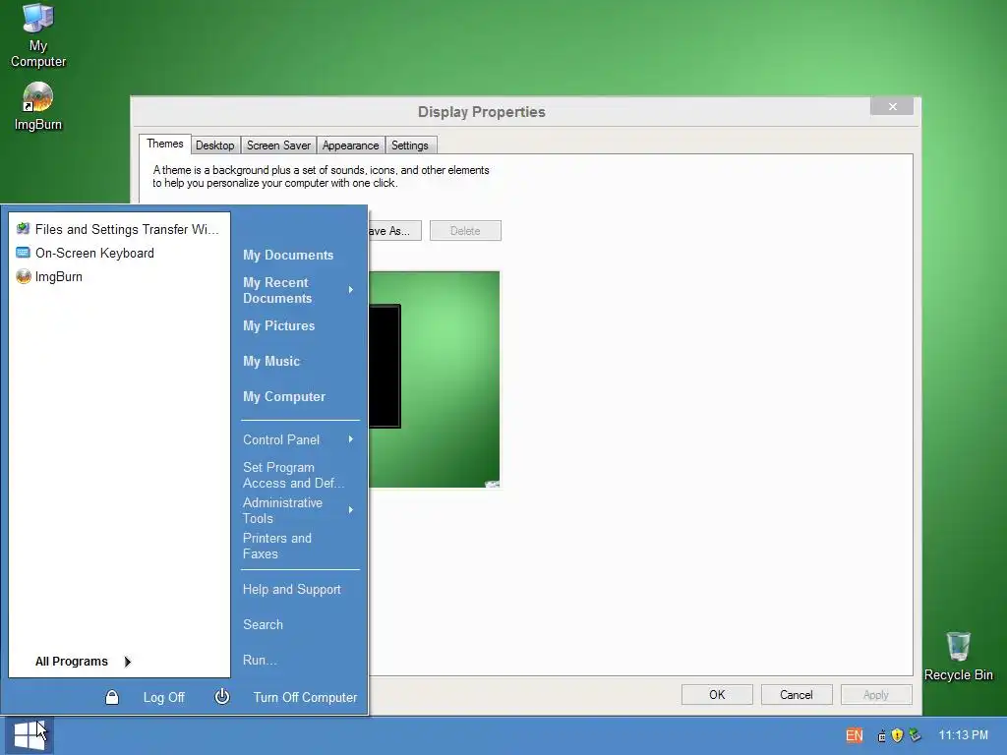Click the EN language indicator in tray
The height and width of the screenshot is (755, 1007).
pyautogui.click(x=855, y=735)
